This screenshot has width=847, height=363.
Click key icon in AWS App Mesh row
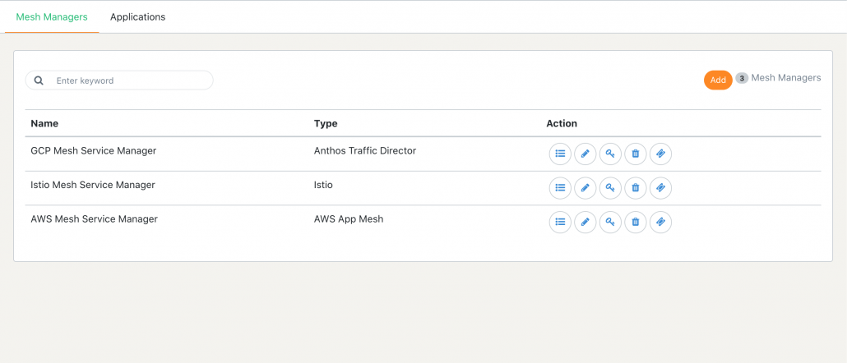pos(610,222)
